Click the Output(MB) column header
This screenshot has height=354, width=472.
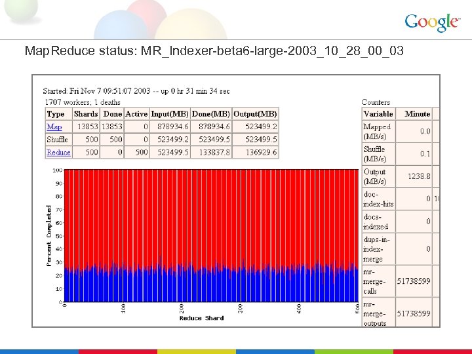click(x=255, y=114)
